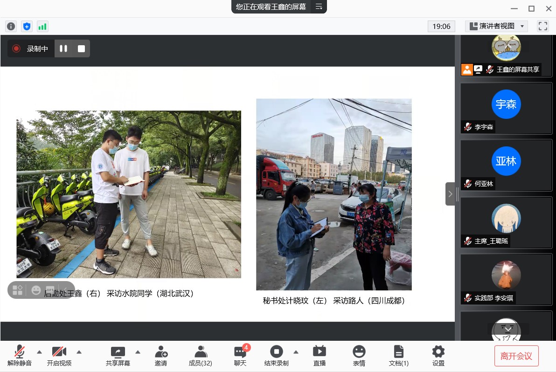Click the blue security shield icon

(27, 27)
